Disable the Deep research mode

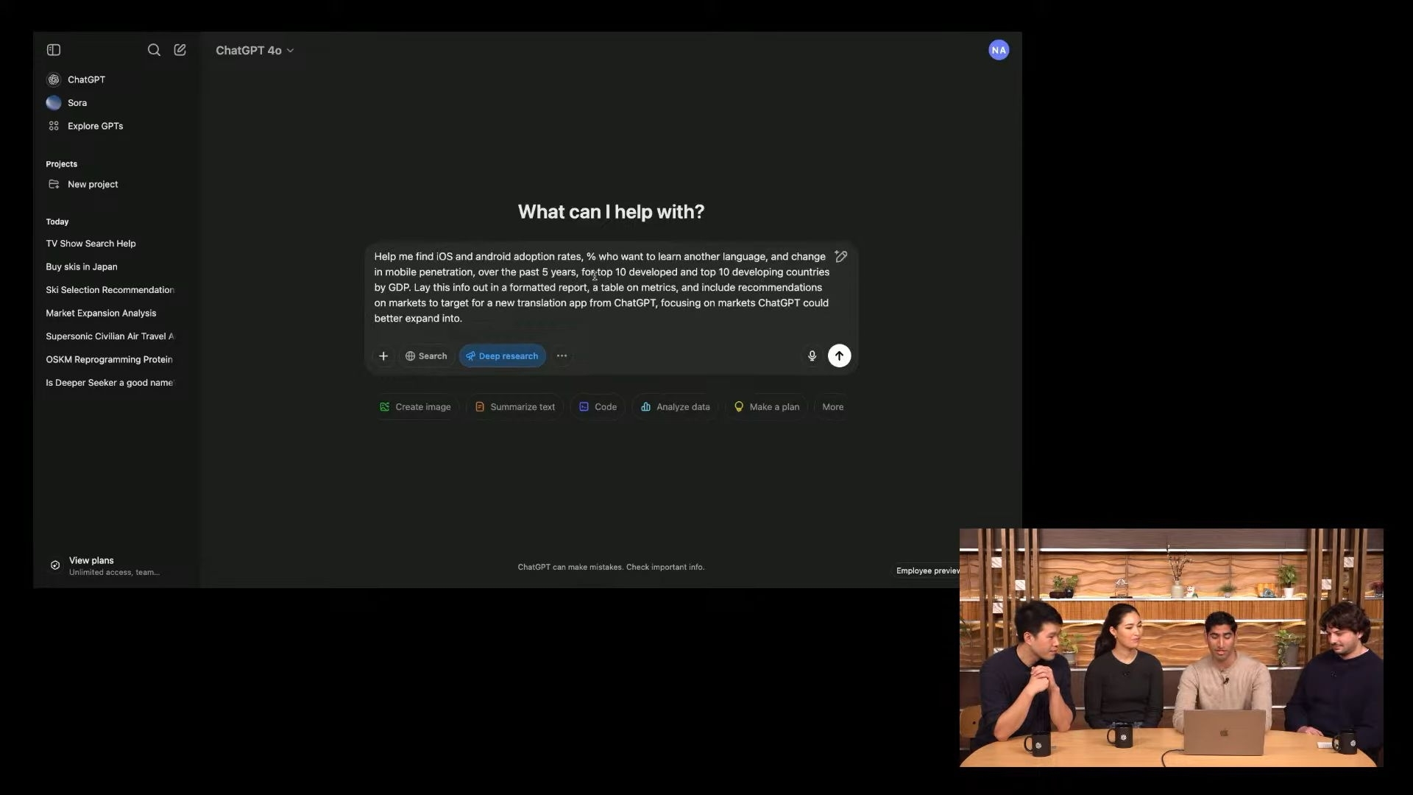501,356
